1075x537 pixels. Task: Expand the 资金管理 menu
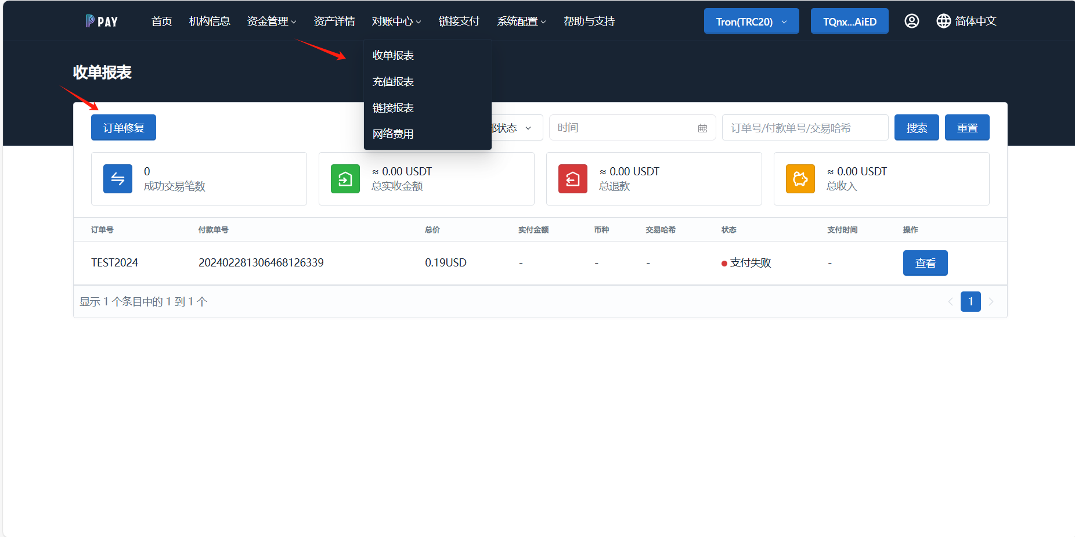click(x=272, y=21)
